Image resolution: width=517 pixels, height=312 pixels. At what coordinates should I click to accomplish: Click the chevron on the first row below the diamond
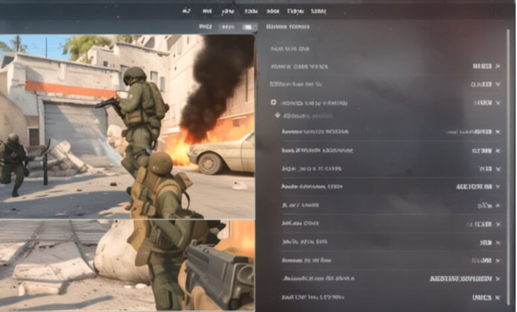(498, 131)
